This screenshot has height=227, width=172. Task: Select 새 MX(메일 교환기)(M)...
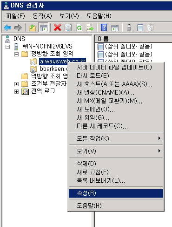point(116,101)
